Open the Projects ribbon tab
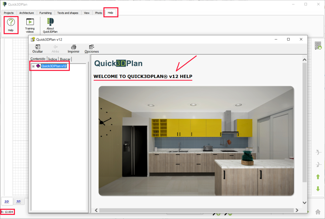The height and width of the screenshot is (219, 325). pos(9,13)
